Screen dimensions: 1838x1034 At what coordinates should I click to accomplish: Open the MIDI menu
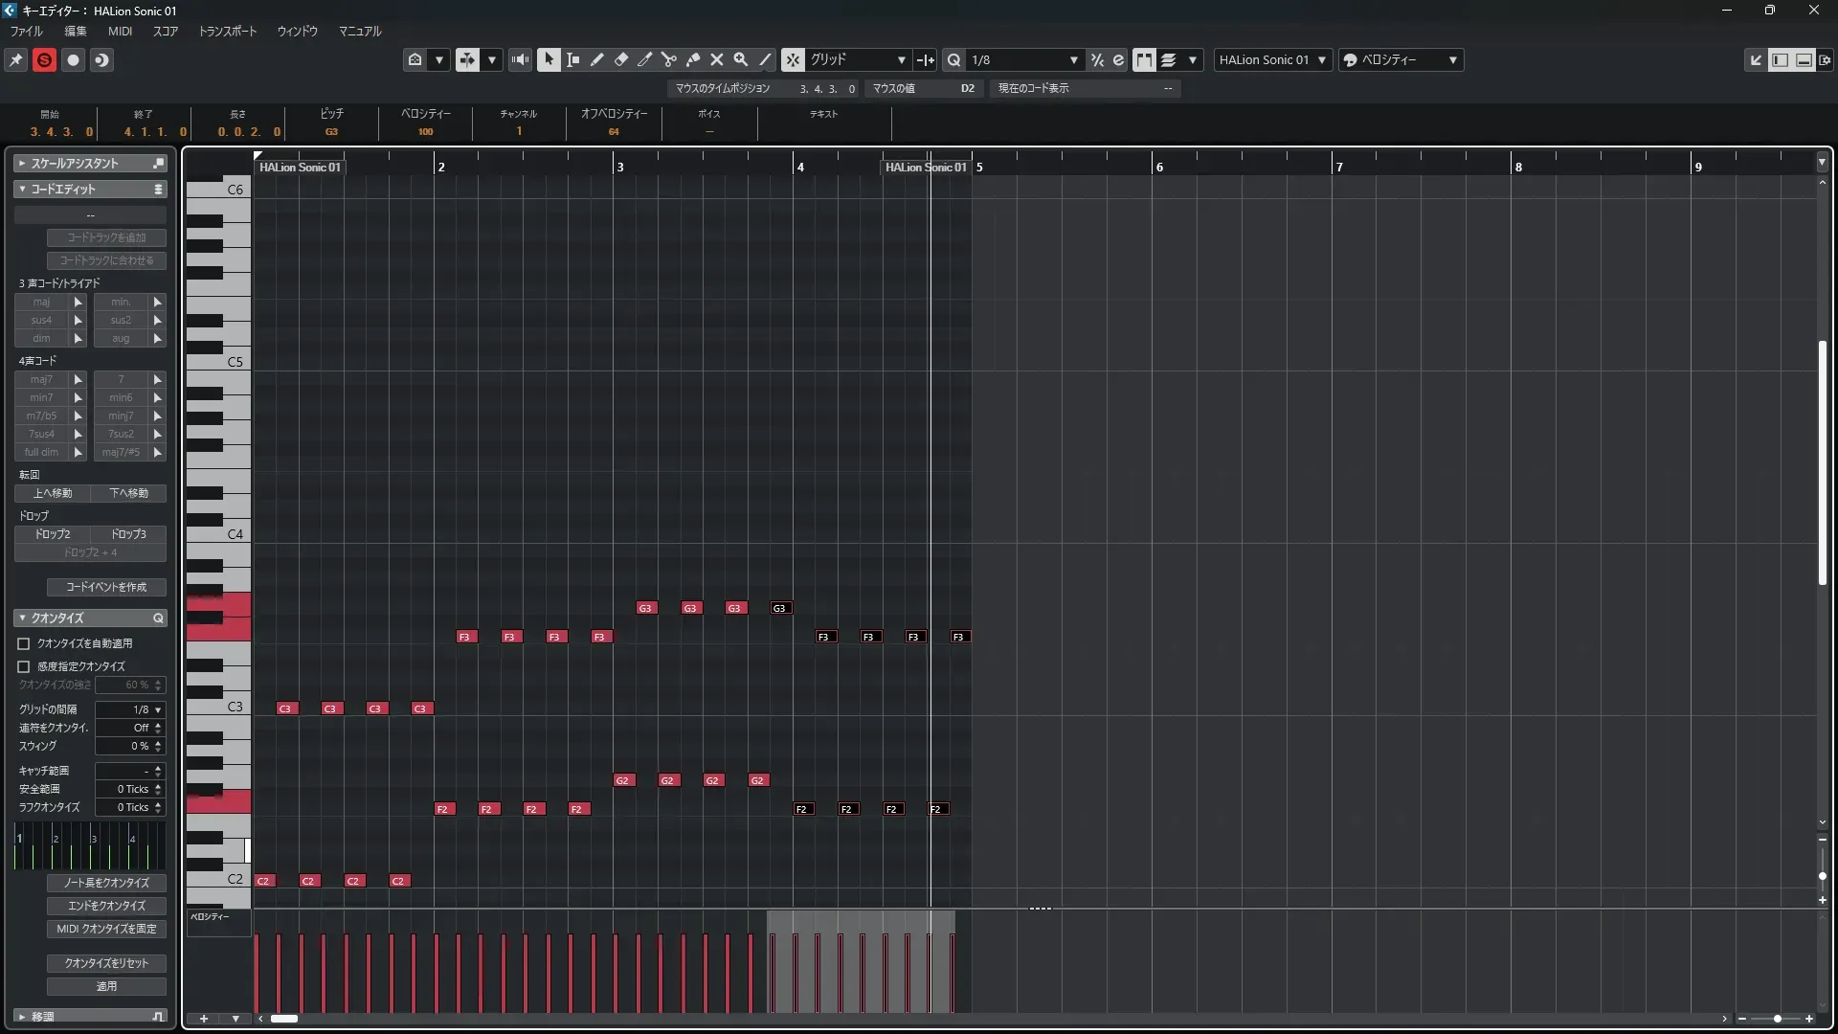[x=120, y=31]
